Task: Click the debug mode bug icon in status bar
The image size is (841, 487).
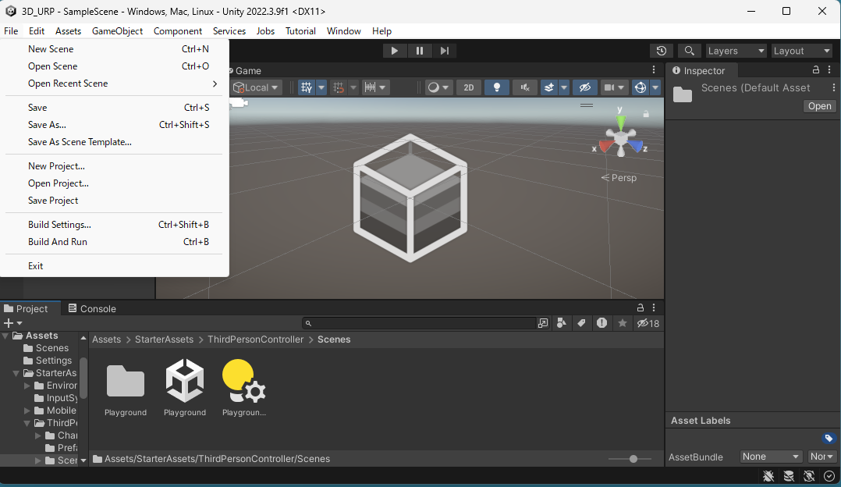Action: tap(768, 476)
